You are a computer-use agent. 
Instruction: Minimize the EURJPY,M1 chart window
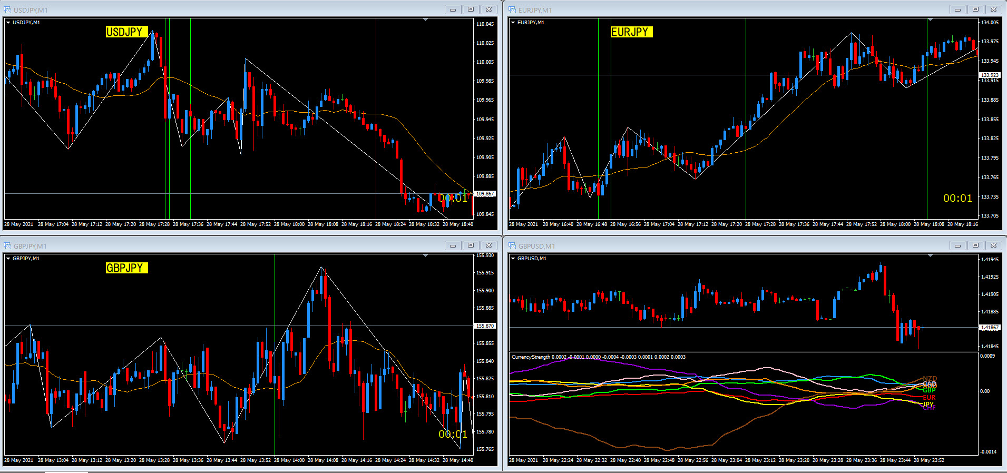pyautogui.click(x=957, y=9)
